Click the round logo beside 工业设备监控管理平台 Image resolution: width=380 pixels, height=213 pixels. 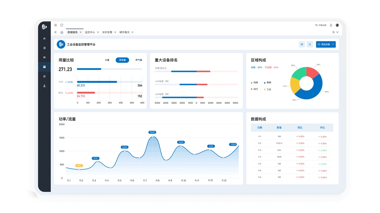tap(61, 44)
